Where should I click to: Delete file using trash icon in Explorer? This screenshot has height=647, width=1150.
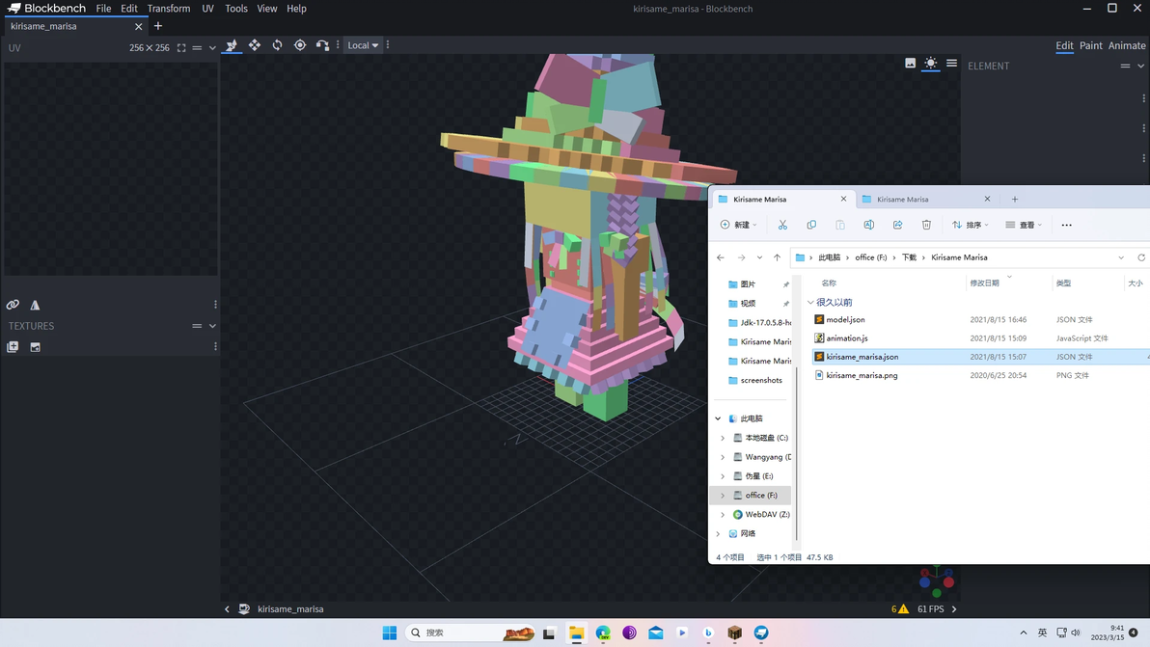(x=926, y=225)
